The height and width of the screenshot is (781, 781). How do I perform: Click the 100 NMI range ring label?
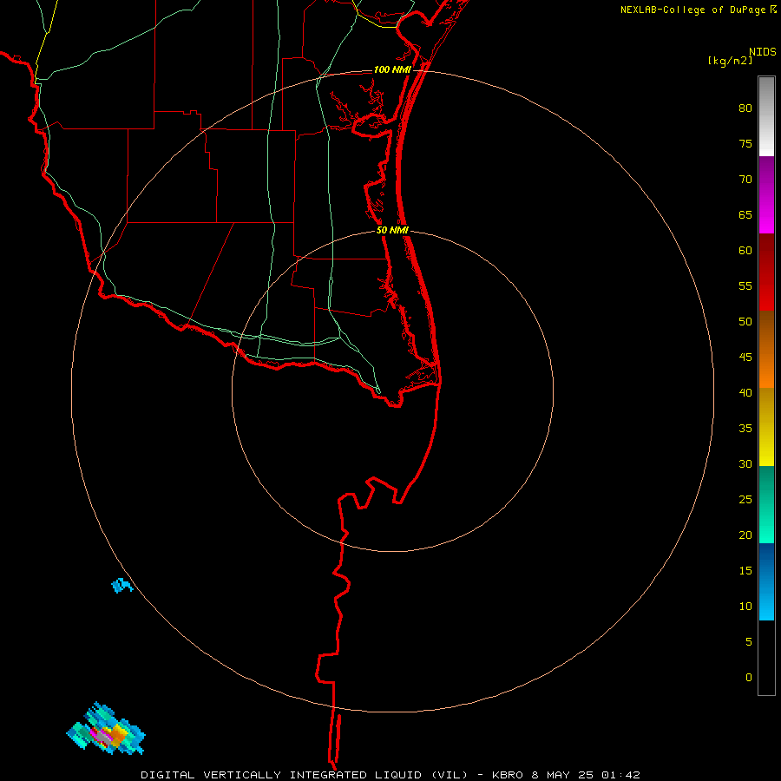[x=392, y=69]
